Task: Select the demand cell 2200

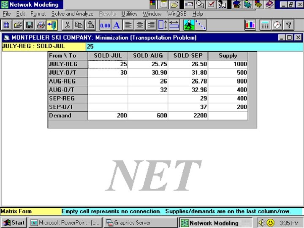Action: [188, 116]
